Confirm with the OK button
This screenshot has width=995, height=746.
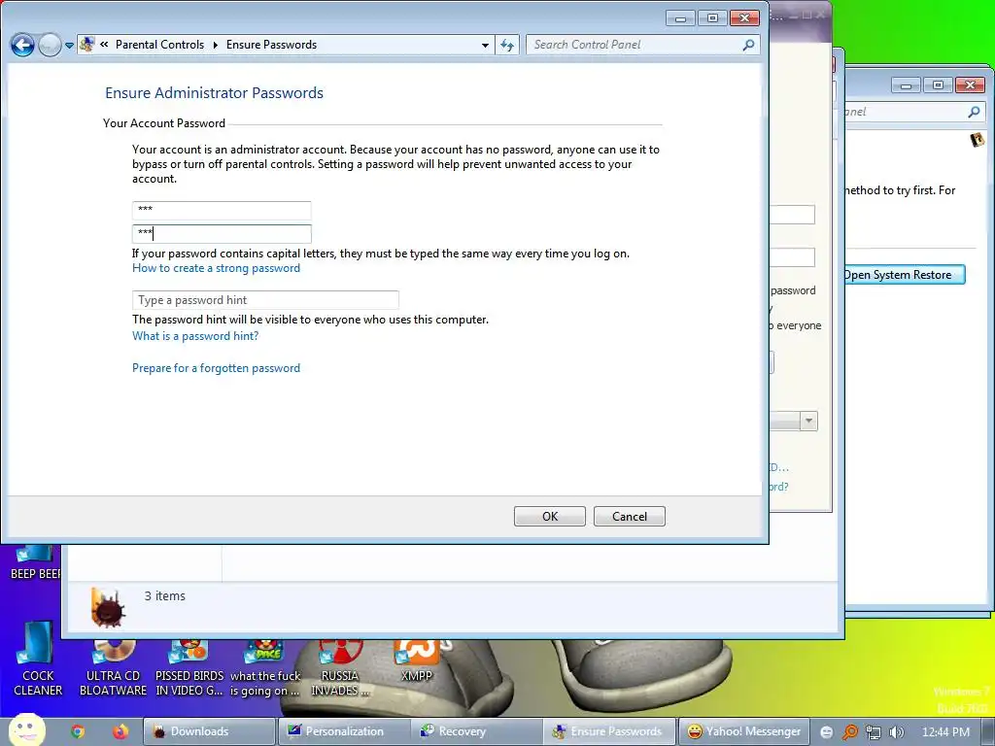click(x=550, y=517)
